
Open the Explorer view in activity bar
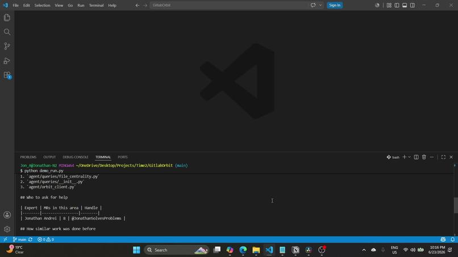(x=7, y=18)
